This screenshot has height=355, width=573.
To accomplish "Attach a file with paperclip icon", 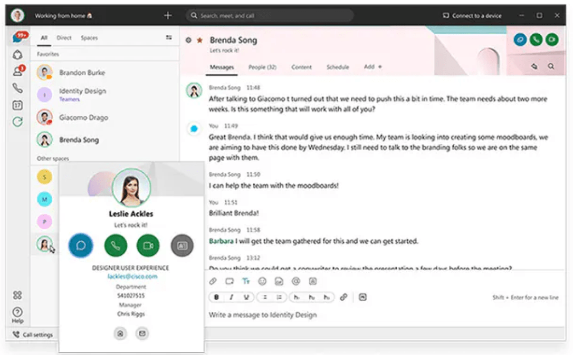I will point(213,281).
